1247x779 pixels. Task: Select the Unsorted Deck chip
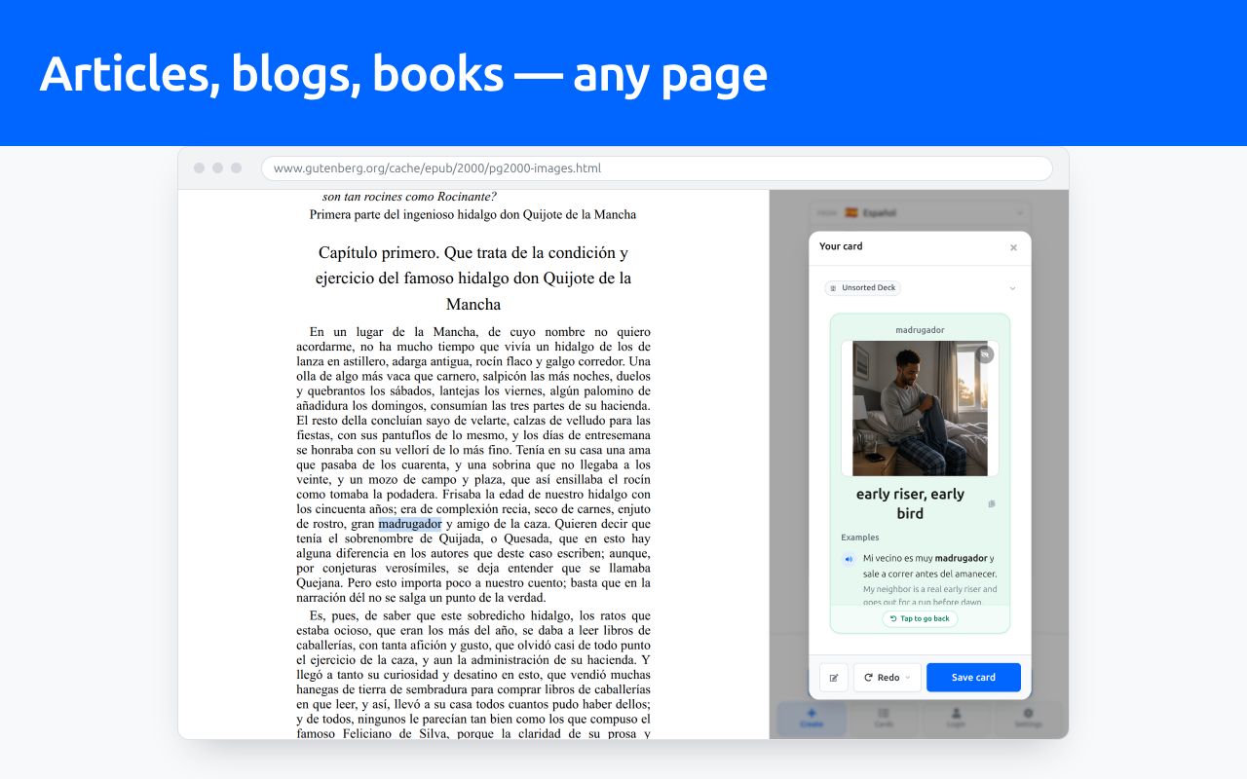pyautogui.click(x=863, y=288)
